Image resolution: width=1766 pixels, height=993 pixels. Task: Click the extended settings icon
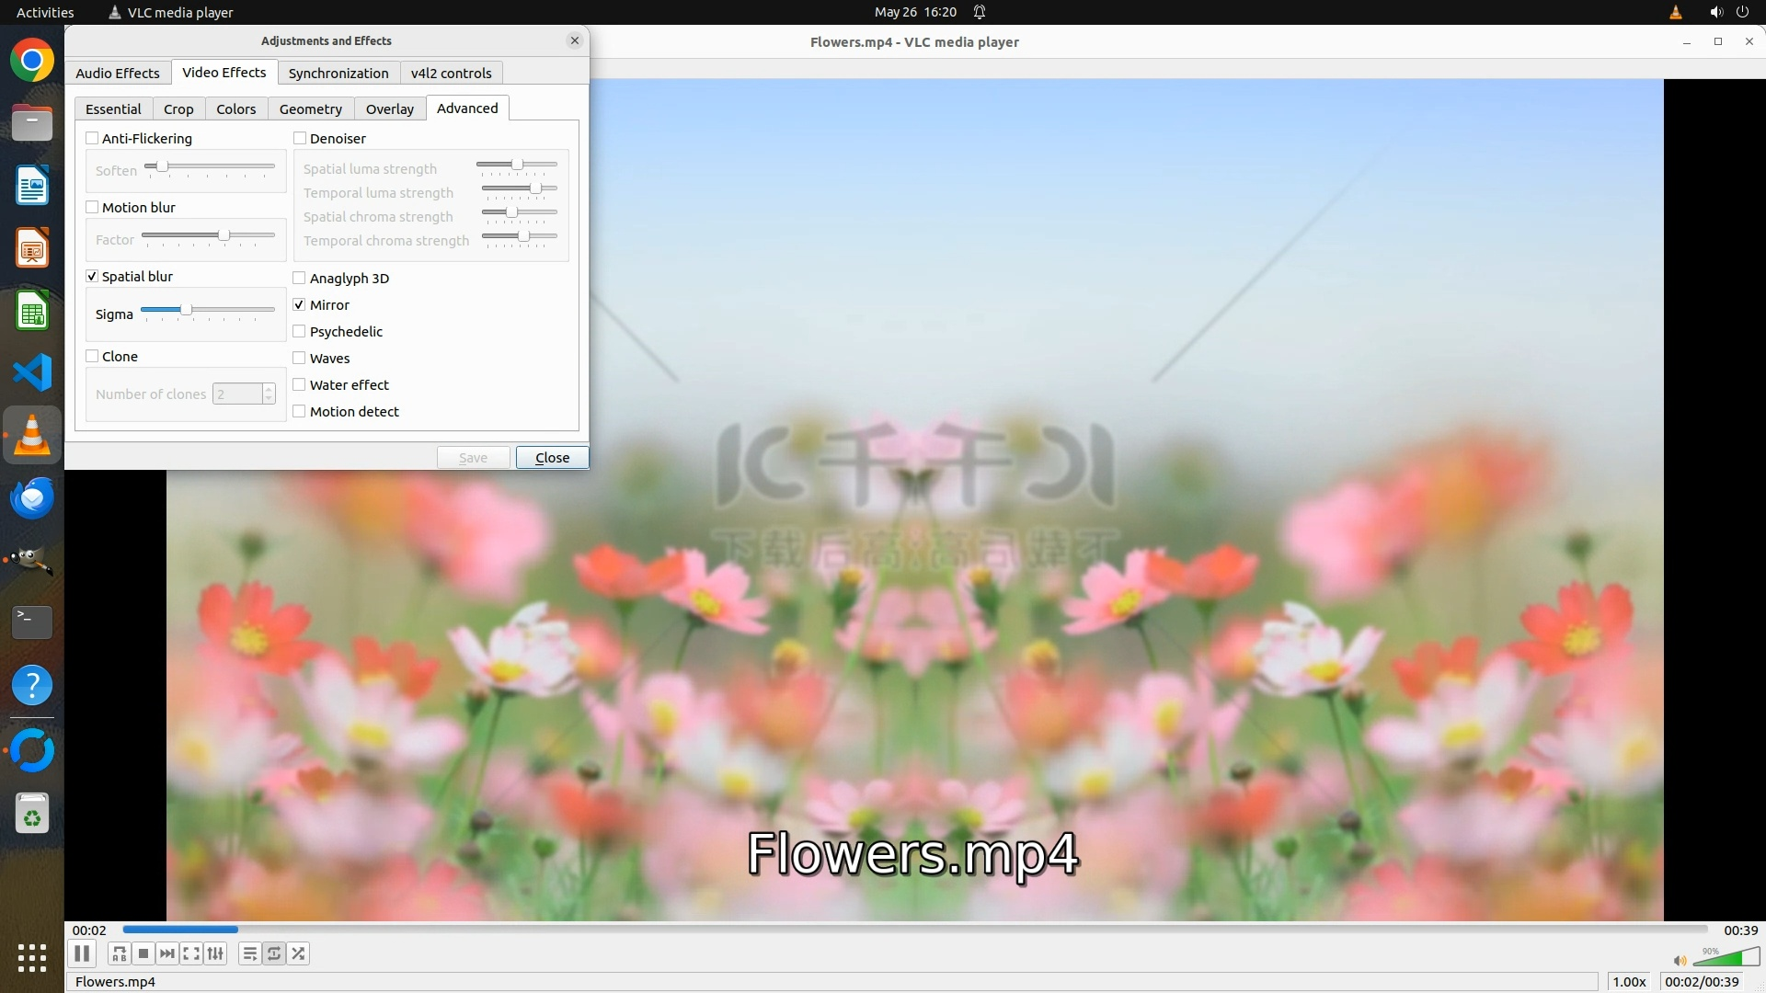pos(215,953)
